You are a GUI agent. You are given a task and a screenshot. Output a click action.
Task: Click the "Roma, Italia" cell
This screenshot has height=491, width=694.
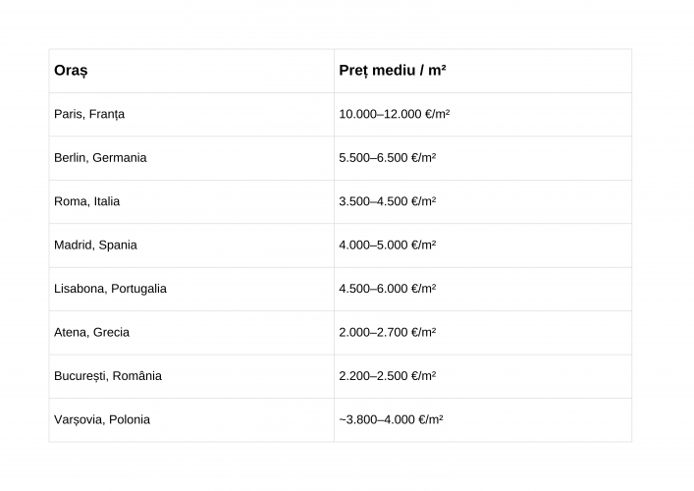(87, 201)
